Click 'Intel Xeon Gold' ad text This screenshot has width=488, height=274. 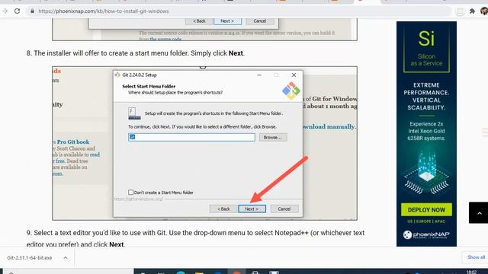point(426,131)
